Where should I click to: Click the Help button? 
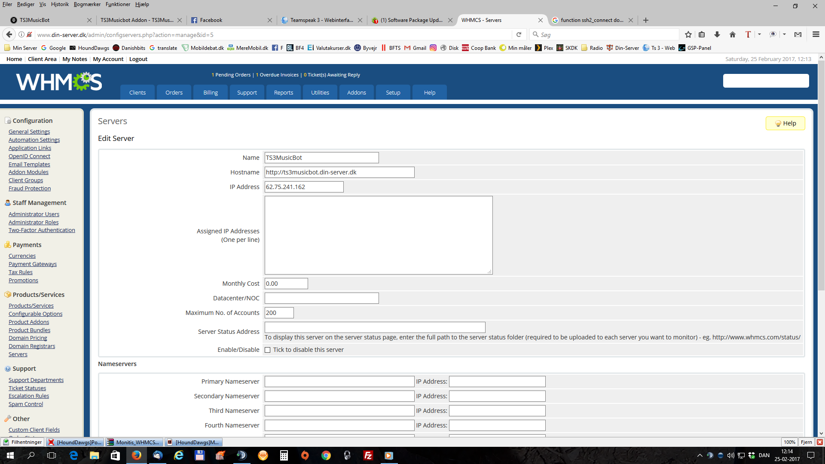[785, 123]
